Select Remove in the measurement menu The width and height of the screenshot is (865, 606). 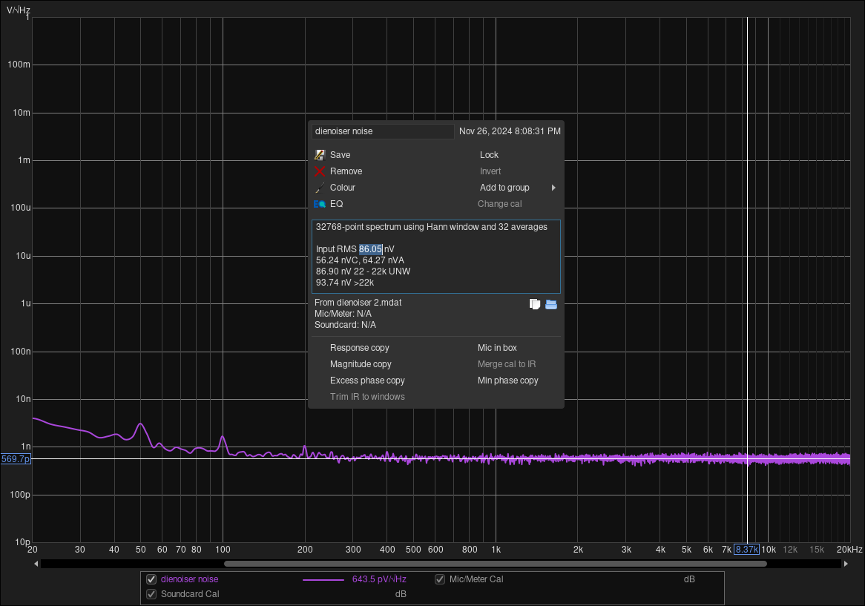tap(346, 171)
